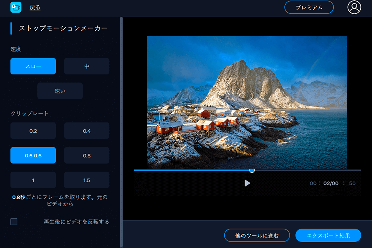Click 他のツールに進む to proceed to other tools
Image resolution: width=372 pixels, height=248 pixels.
[x=257, y=235]
